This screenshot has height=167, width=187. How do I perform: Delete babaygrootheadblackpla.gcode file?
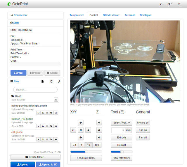pyautogui.click(x=47, y=113)
